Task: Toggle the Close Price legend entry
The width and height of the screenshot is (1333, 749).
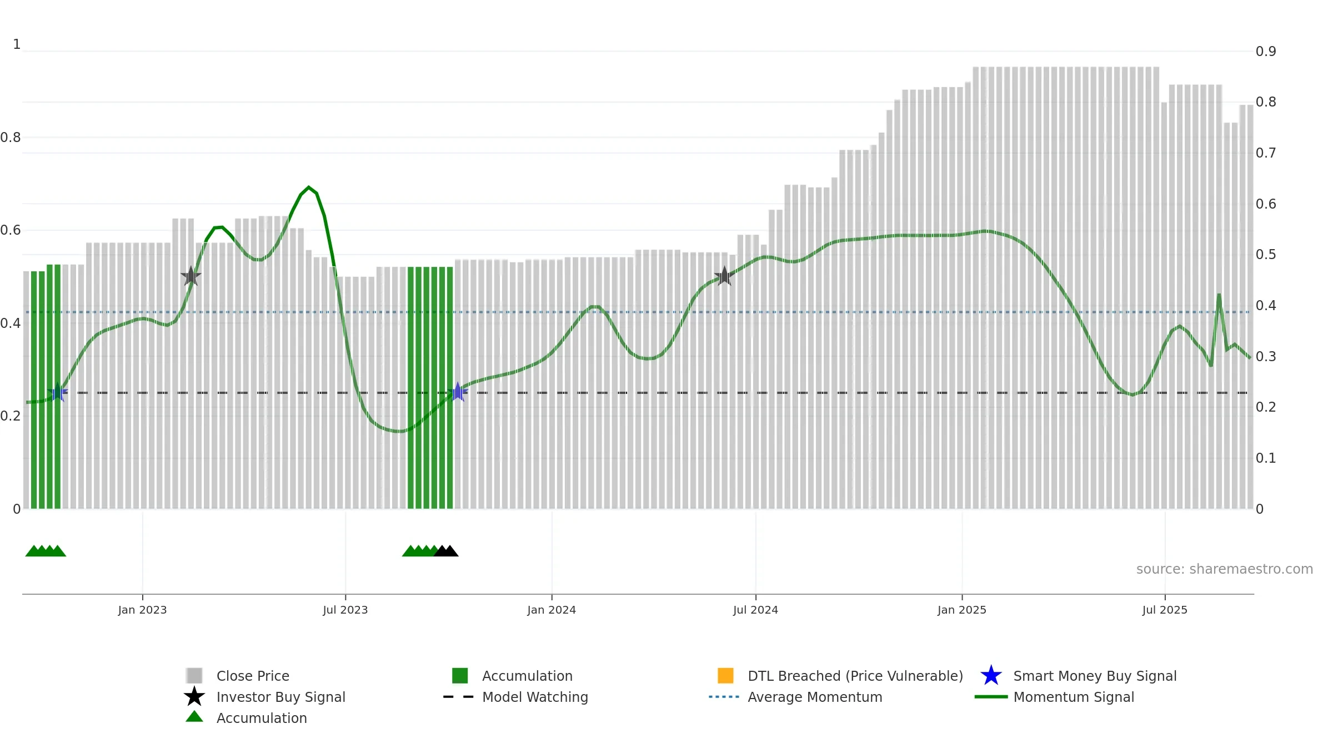Action: 253,676
